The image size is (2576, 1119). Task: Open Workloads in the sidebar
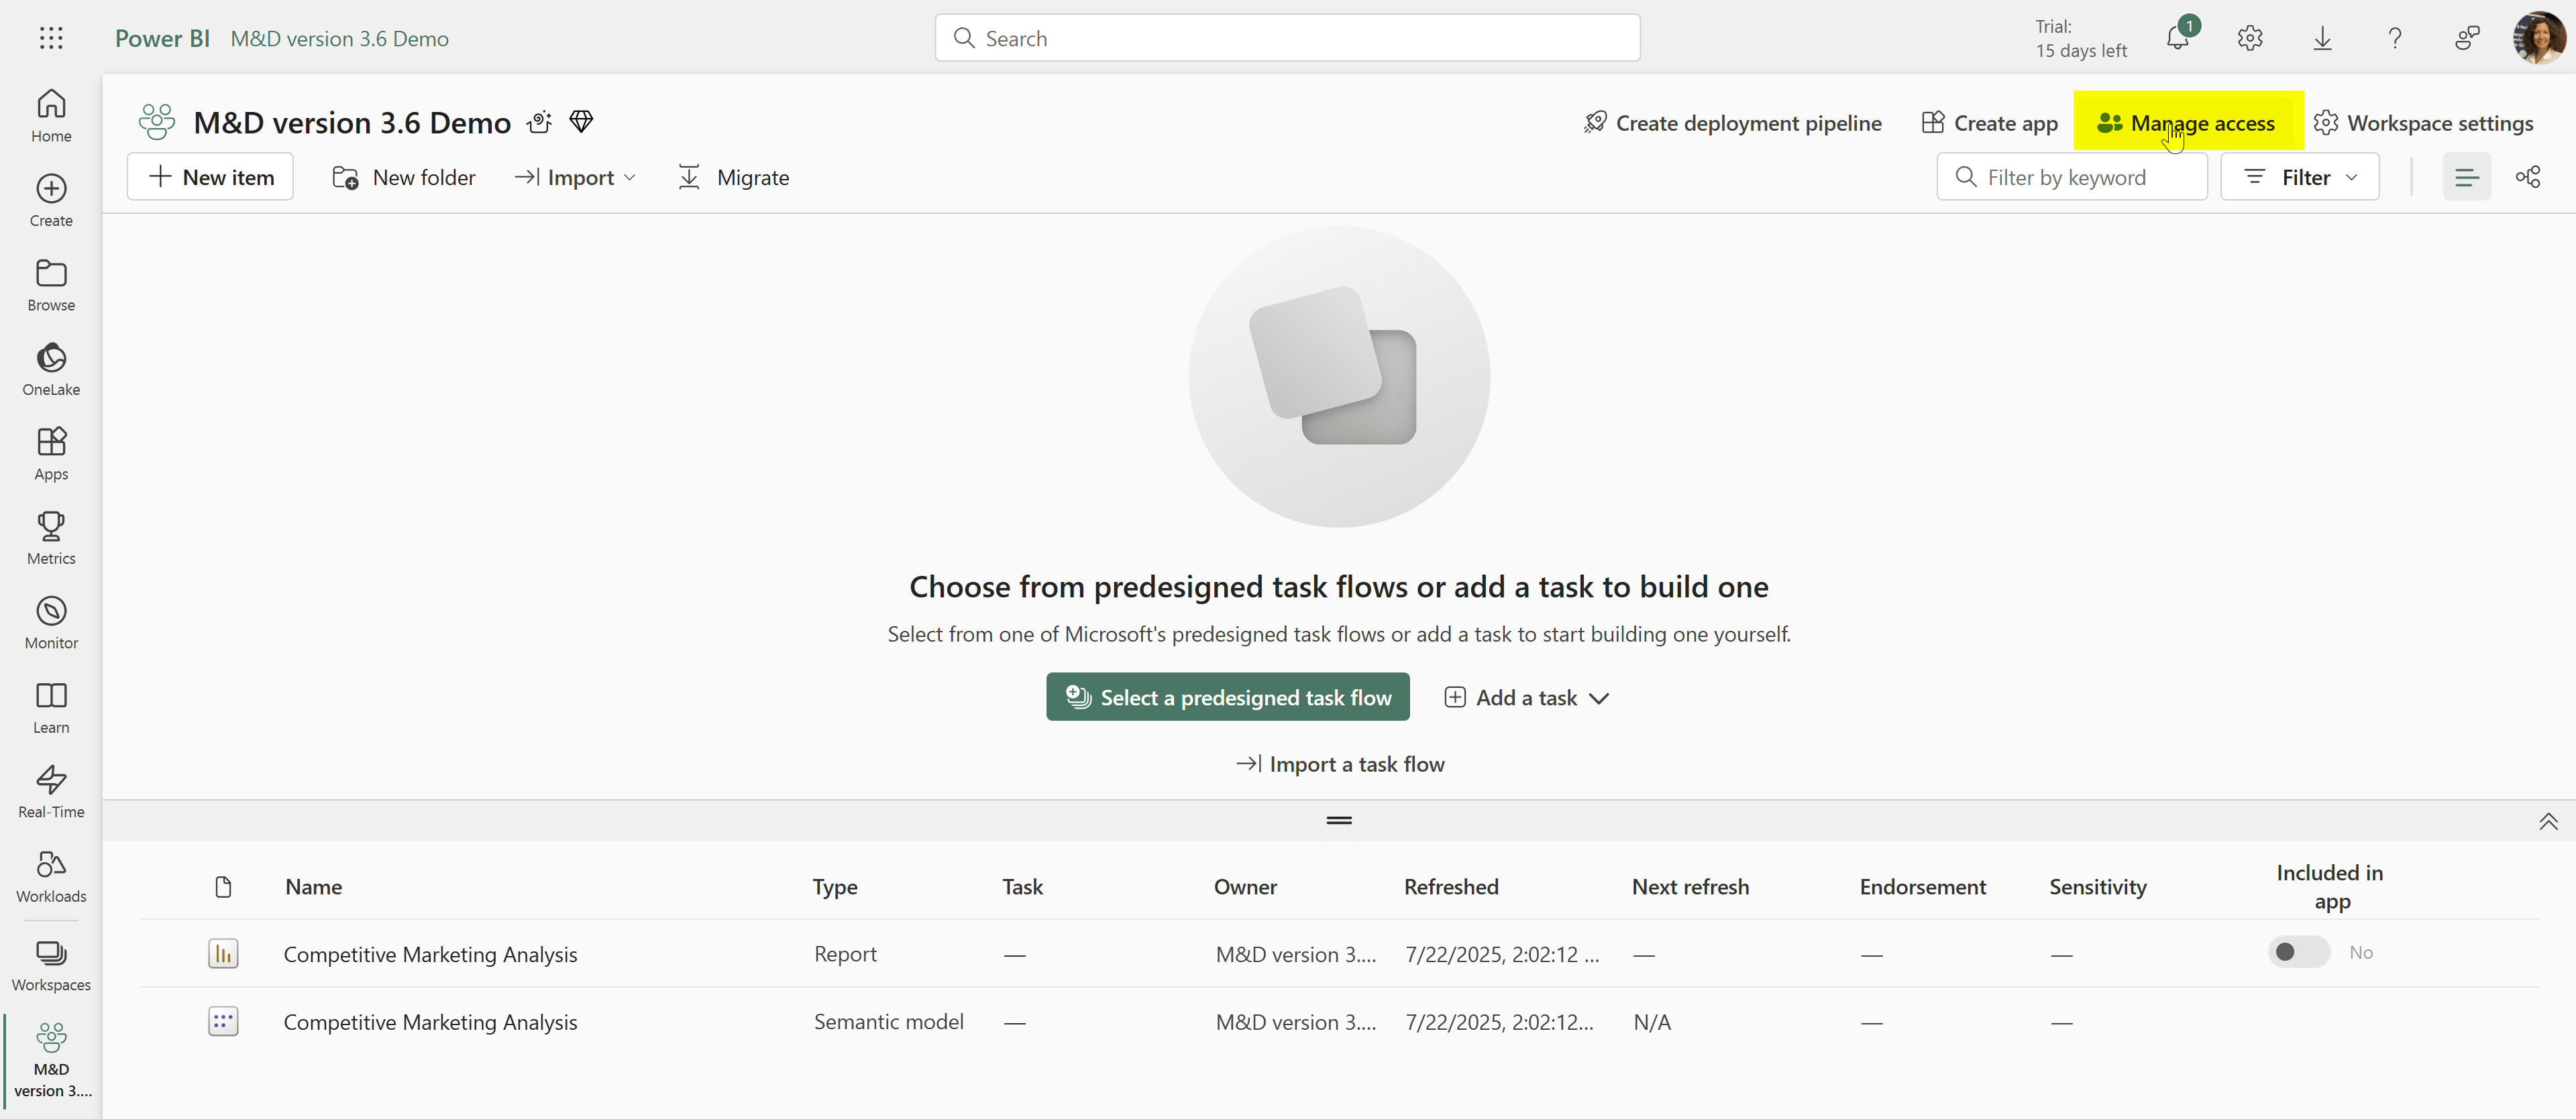[x=51, y=876]
